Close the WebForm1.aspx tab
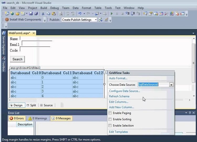This screenshot has height=142, width=197. coord(34,33)
